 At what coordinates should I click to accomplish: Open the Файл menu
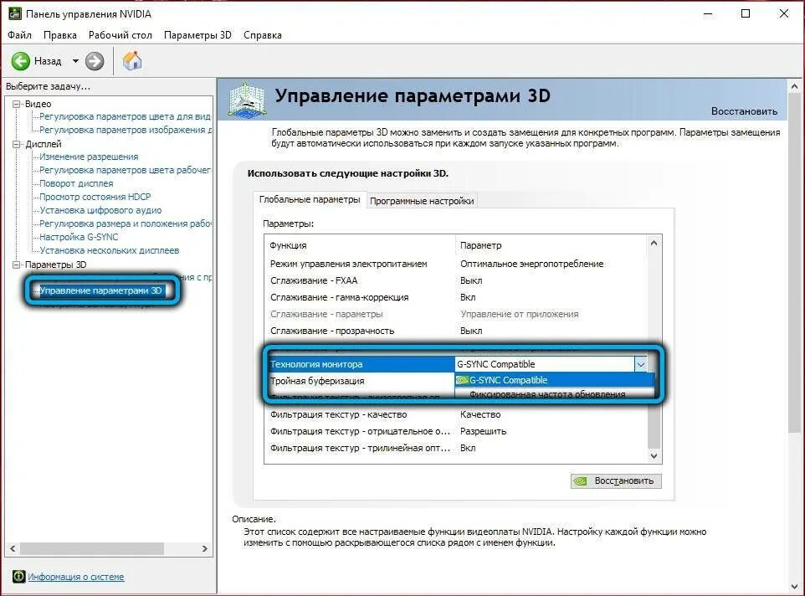(19, 35)
